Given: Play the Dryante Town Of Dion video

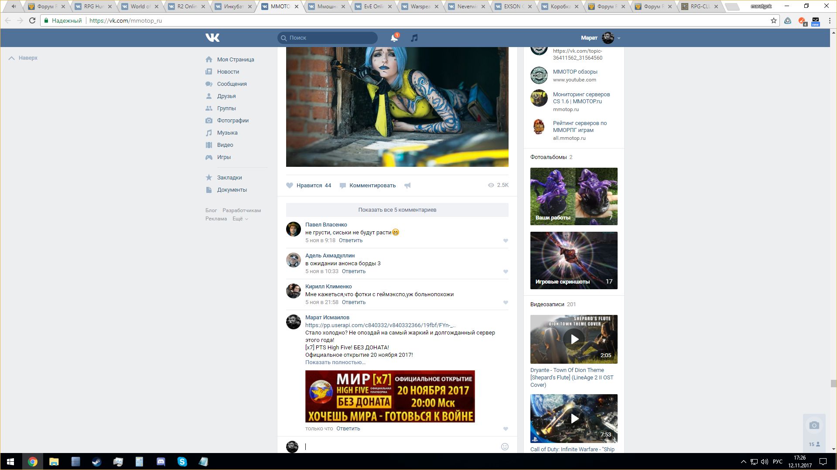Looking at the screenshot, I should [574, 339].
